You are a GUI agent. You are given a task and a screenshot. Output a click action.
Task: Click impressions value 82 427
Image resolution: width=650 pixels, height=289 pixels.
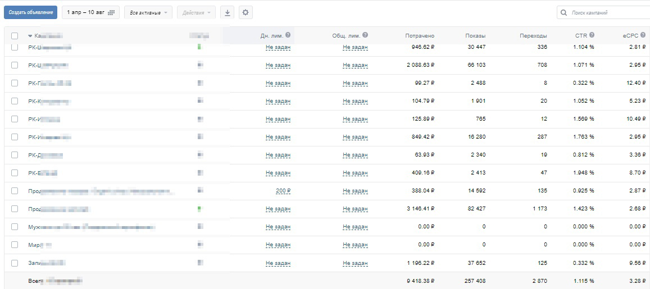pos(477,209)
